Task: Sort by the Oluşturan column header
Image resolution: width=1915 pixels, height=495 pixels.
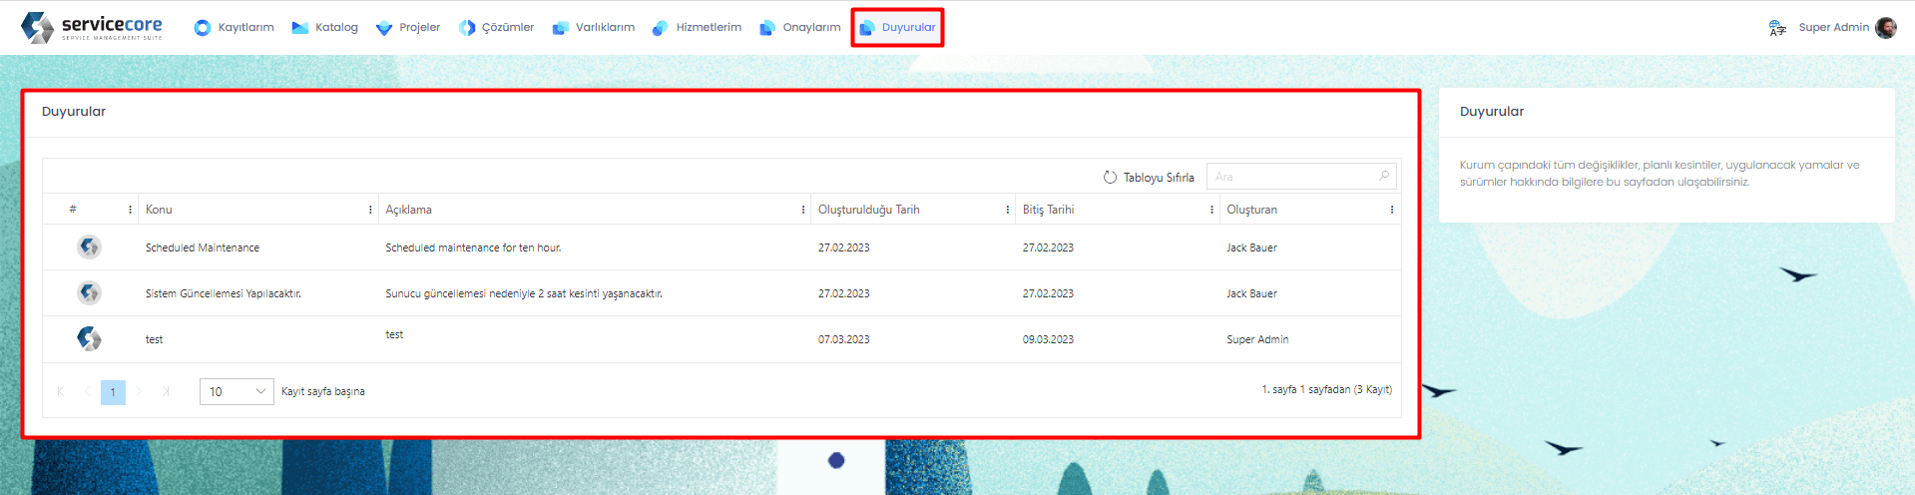Action: pyautogui.click(x=1251, y=210)
